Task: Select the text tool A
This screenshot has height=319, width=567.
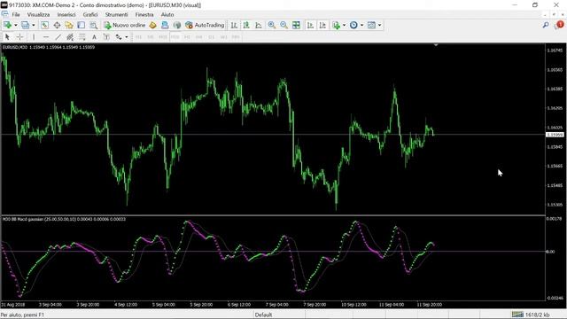Action: point(94,37)
